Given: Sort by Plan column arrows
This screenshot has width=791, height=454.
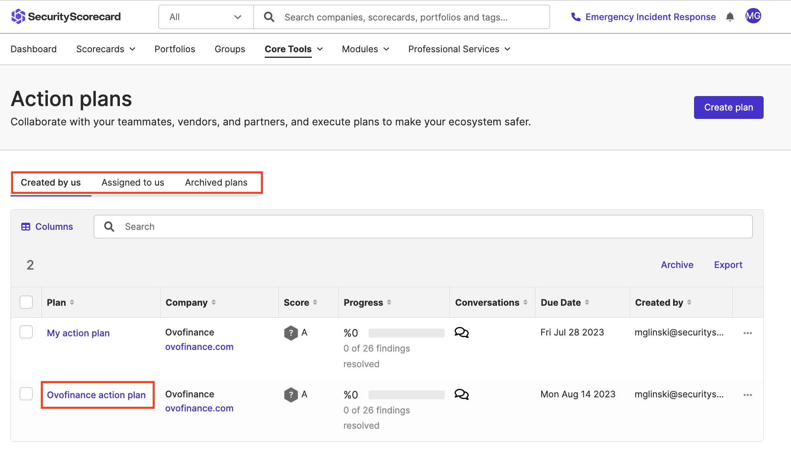Looking at the screenshot, I should click(x=72, y=302).
